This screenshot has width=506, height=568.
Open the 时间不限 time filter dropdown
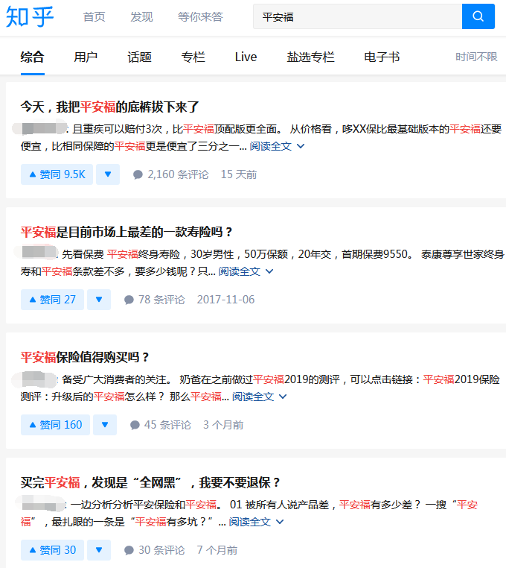(476, 57)
